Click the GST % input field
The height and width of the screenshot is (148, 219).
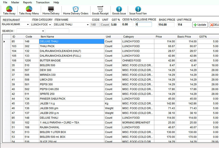(116, 24)
